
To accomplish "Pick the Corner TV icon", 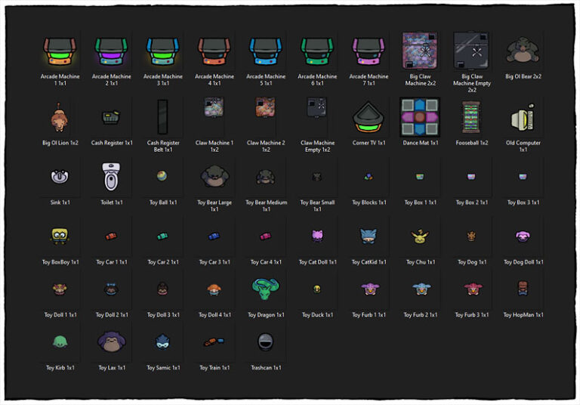I will point(369,117).
